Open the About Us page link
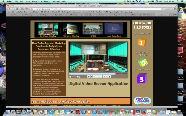This screenshot has height=116, width=186. [x=38, y=105]
